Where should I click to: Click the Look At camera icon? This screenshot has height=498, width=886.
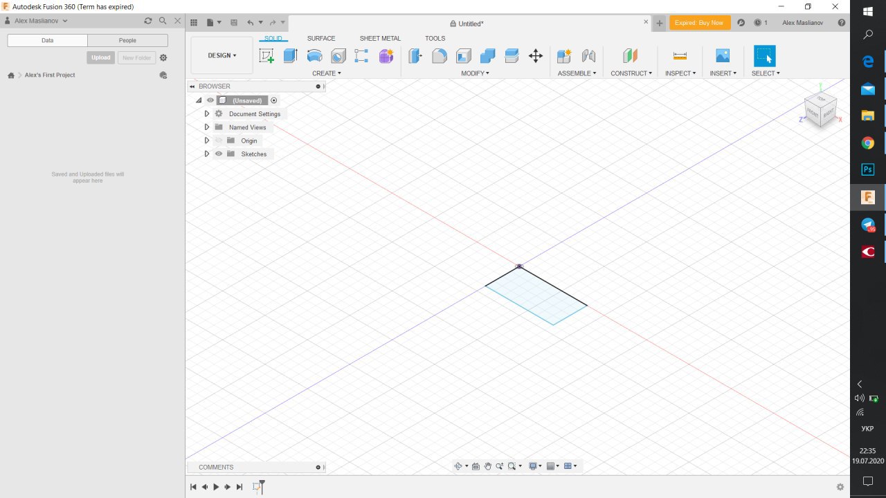coord(476,466)
